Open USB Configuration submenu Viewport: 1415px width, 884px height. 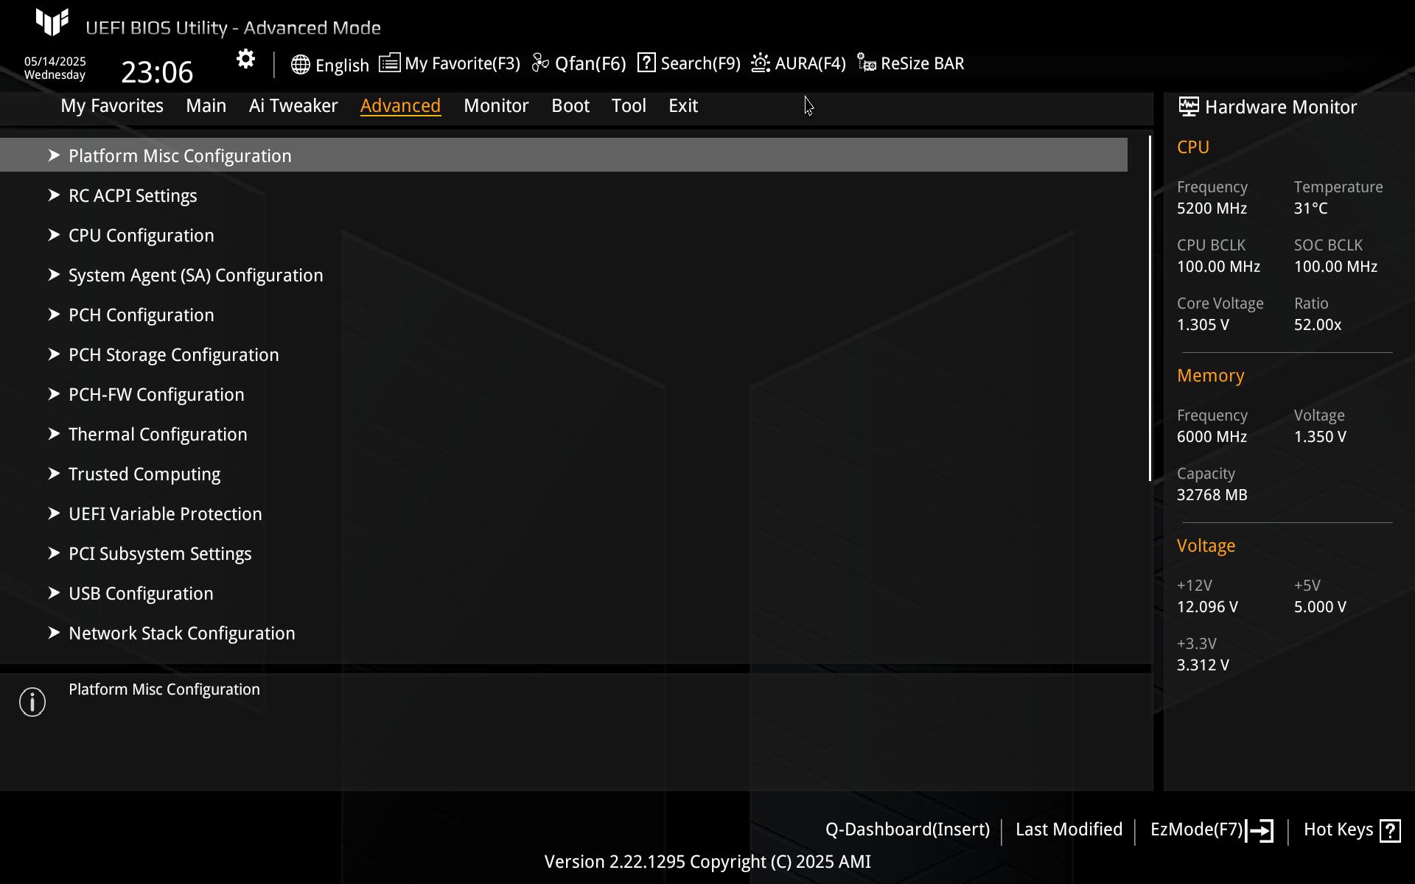[x=141, y=594]
